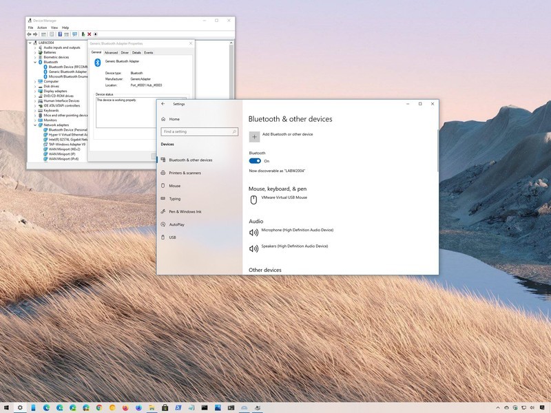Select VMware Virtual USB Mouse entry
The width and height of the screenshot is (551, 413).
pos(284,198)
